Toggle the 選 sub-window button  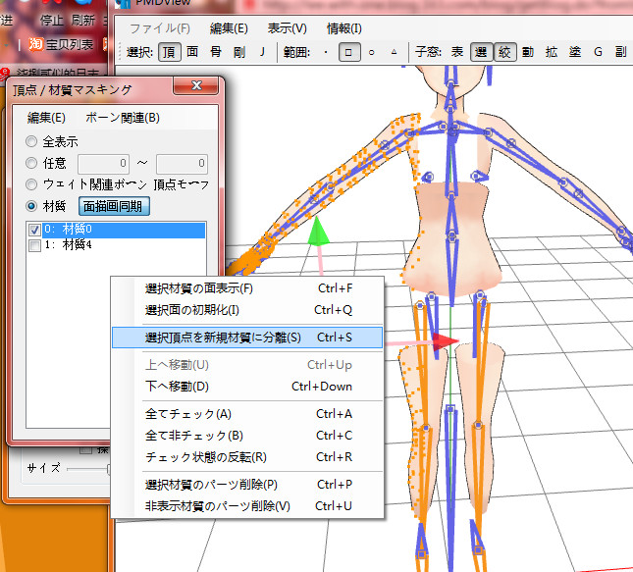tap(481, 52)
